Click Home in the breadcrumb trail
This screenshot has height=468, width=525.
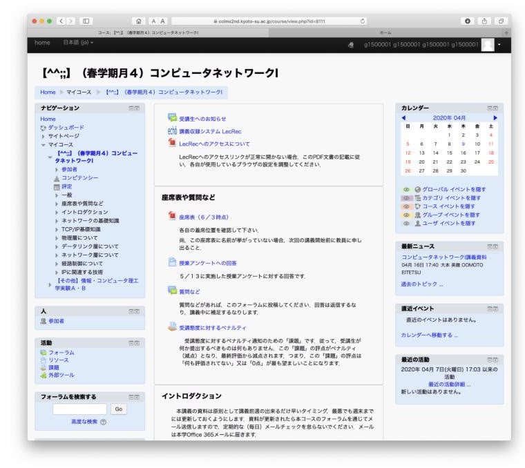pos(48,92)
